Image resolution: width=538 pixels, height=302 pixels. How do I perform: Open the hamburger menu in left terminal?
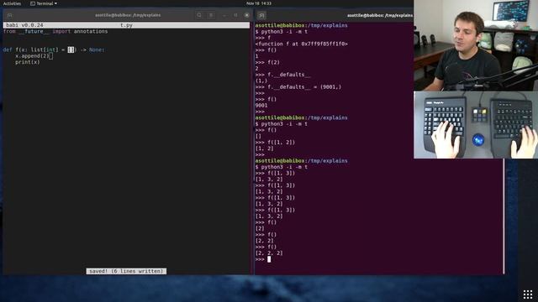(211, 15)
